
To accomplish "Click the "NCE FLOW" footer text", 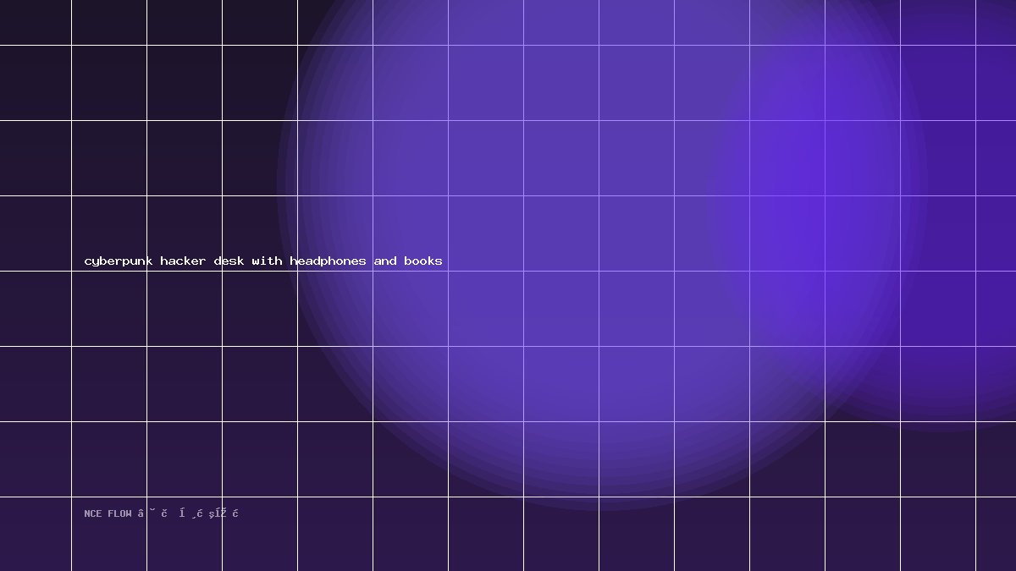I will tap(108, 513).
